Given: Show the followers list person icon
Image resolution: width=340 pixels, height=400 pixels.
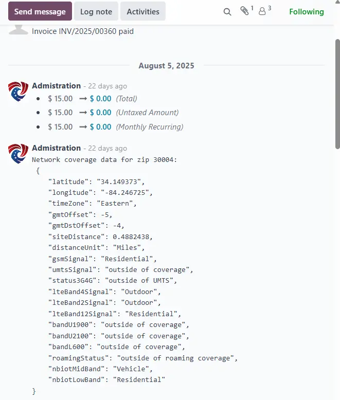Looking at the screenshot, I should (x=262, y=11).
